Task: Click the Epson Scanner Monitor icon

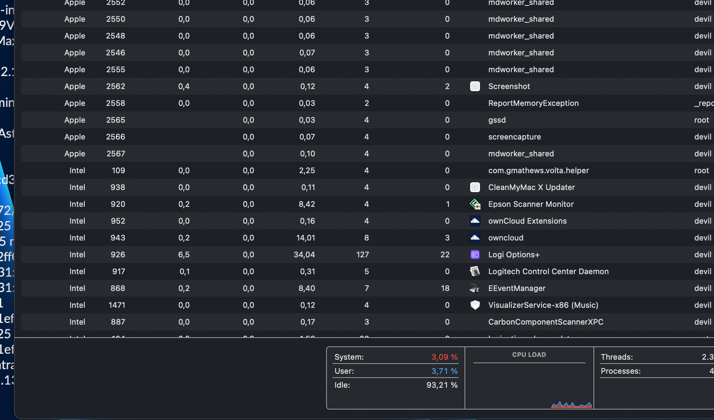Action: pyautogui.click(x=475, y=204)
